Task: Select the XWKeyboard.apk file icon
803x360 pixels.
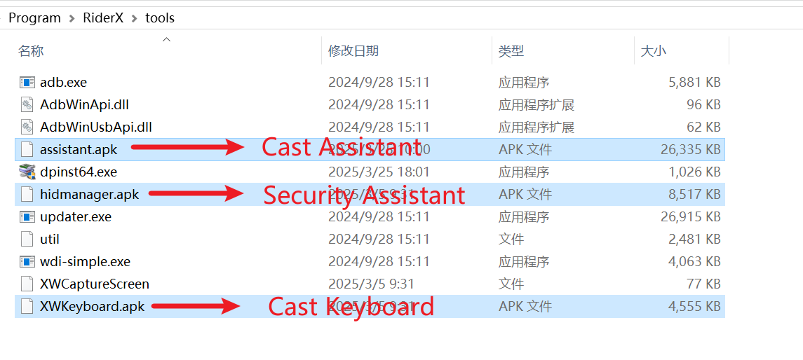Action: [27, 306]
